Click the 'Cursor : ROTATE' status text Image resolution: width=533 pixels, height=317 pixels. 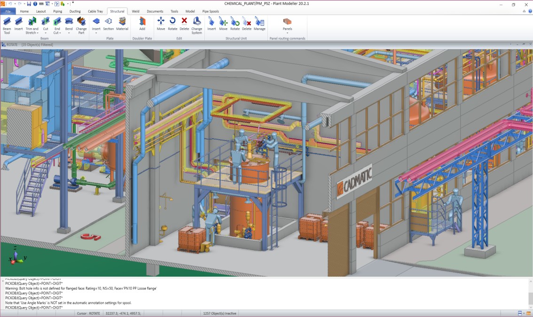click(x=88, y=313)
